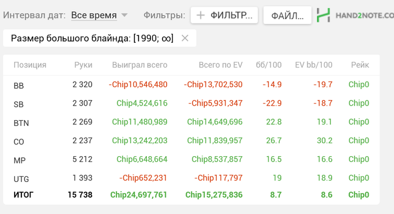Sort by 'EV bb/100' column header

(x=314, y=65)
